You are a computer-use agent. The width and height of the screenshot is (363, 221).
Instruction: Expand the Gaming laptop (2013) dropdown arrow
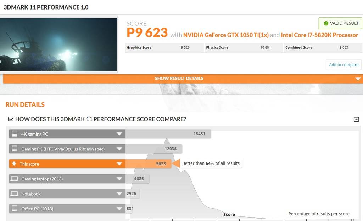click(119, 179)
